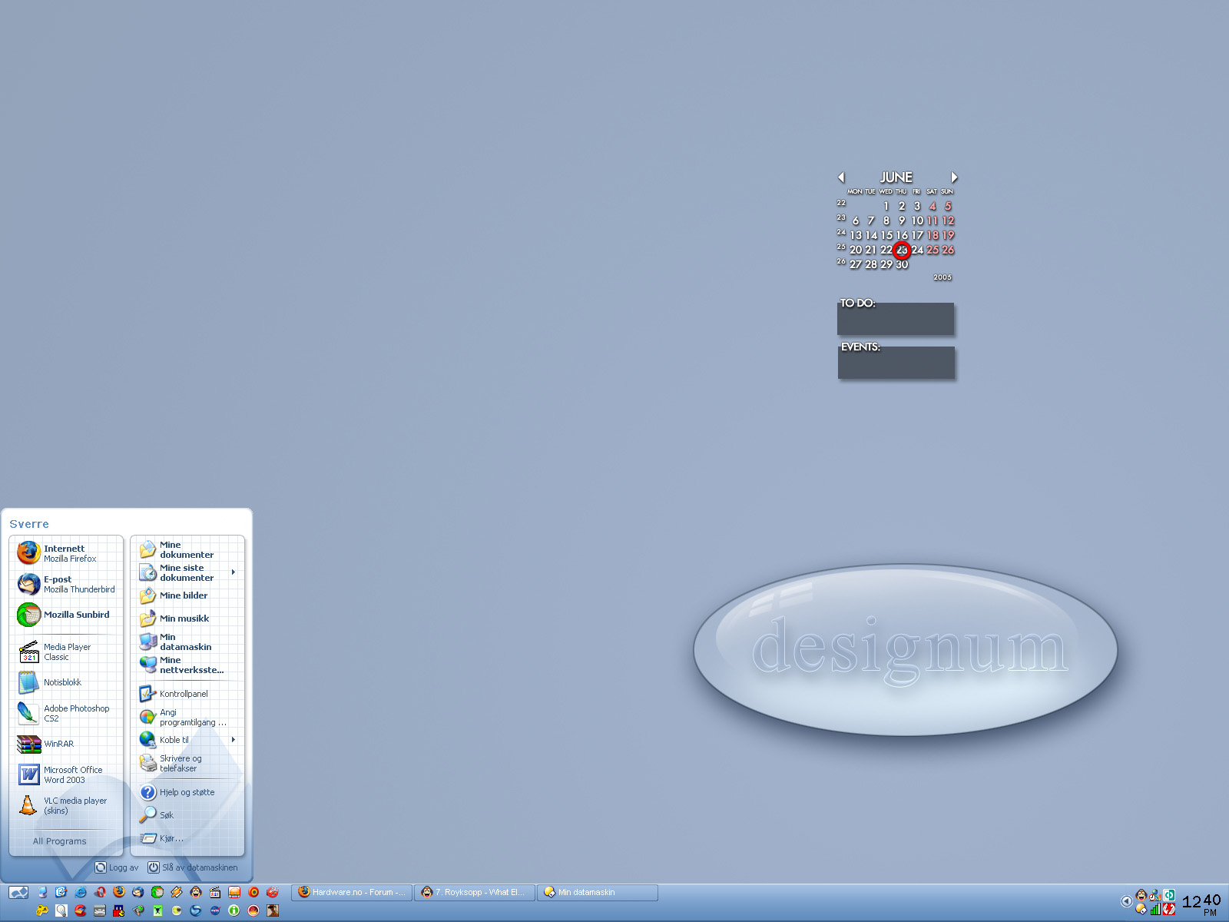Viewport: 1229px width, 922px height.
Task: Switch to Hardware.no Forum taskbar window
Action: coord(353,892)
